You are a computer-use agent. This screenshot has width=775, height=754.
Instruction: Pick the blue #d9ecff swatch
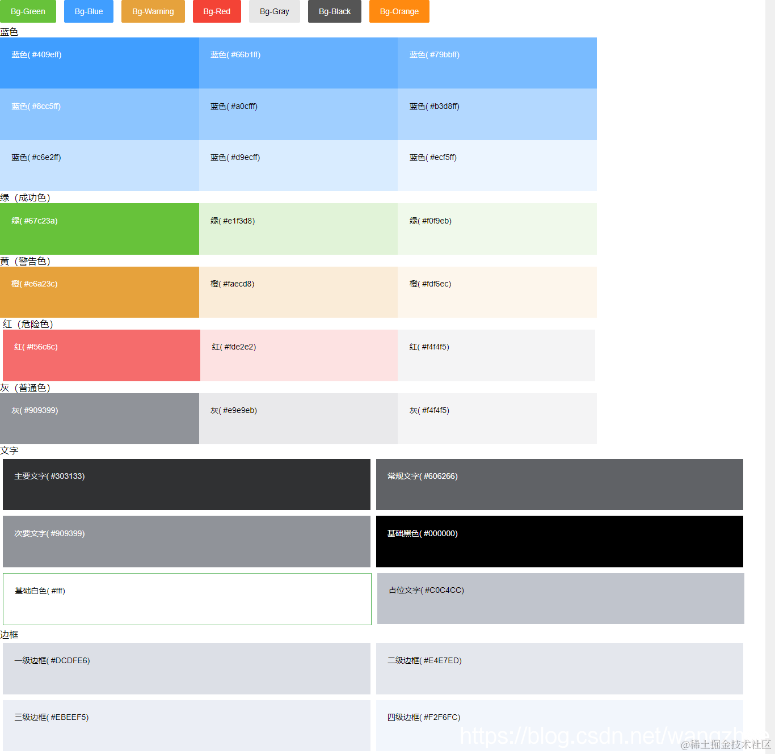[298, 166]
